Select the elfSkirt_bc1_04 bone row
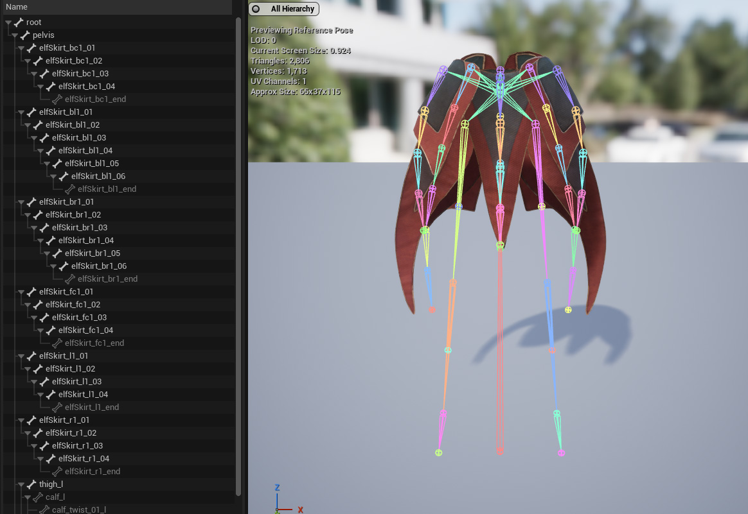This screenshot has height=514, width=748. [x=119, y=87]
